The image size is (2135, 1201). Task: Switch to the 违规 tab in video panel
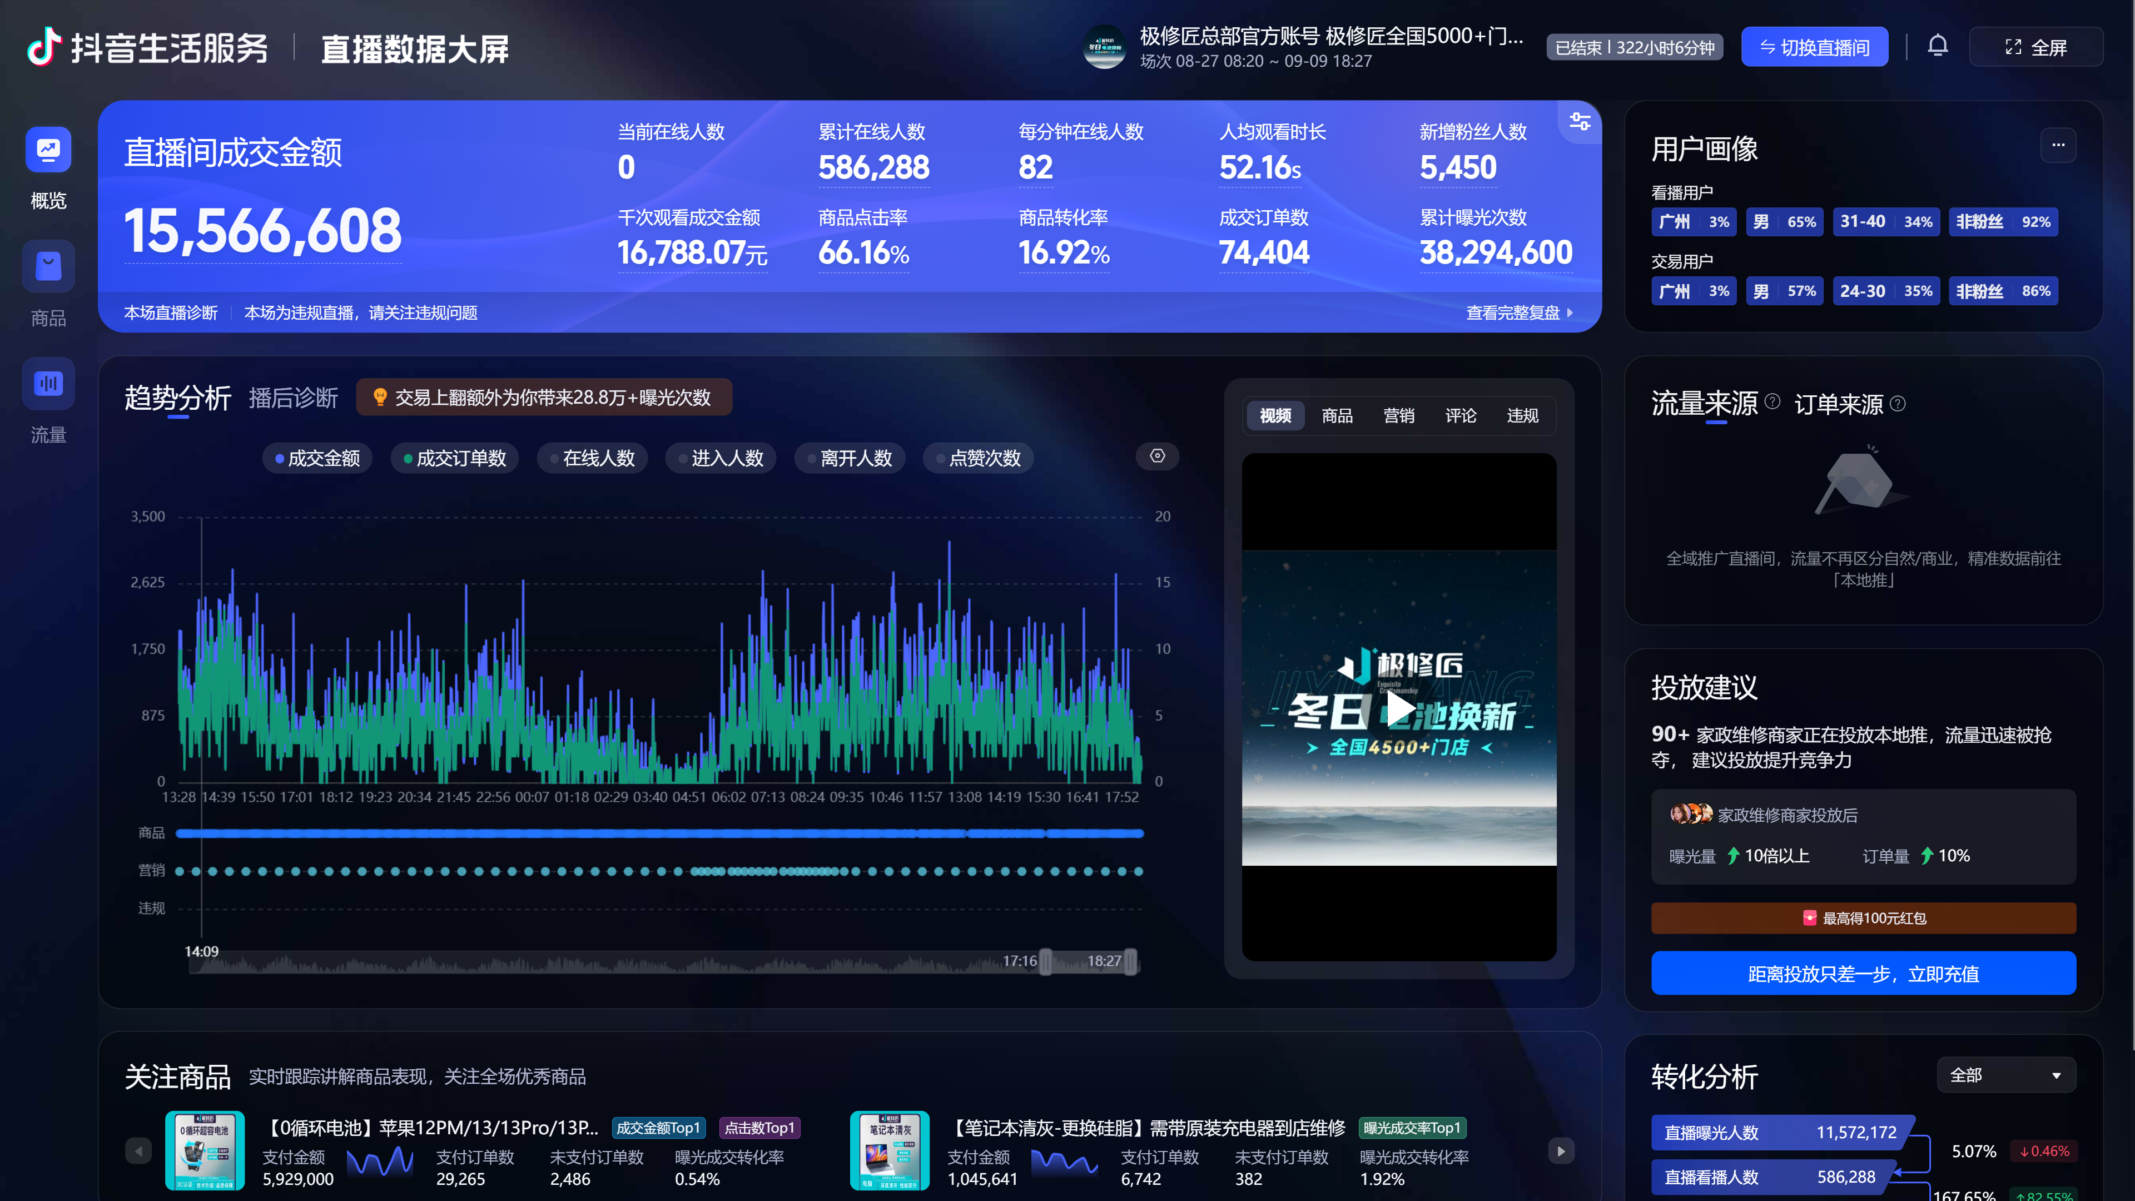point(1522,415)
